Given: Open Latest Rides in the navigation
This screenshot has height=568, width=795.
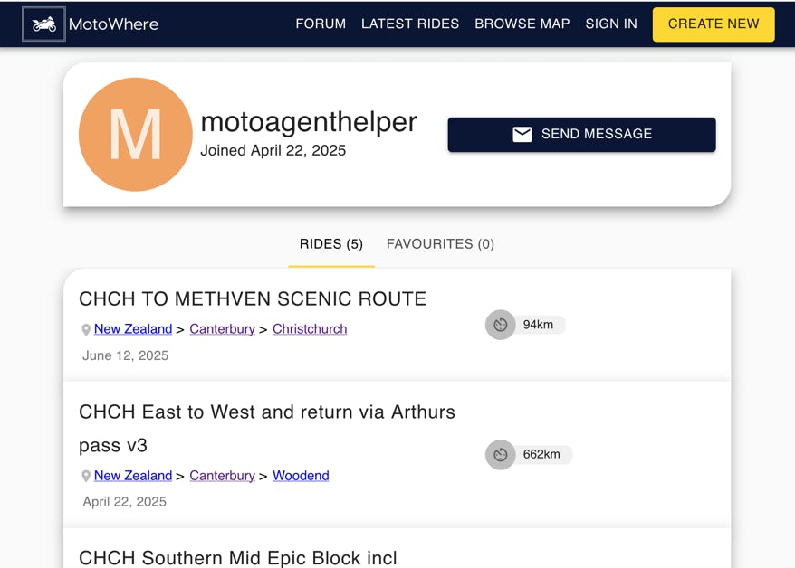Looking at the screenshot, I should pyautogui.click(x=410, y=24).
